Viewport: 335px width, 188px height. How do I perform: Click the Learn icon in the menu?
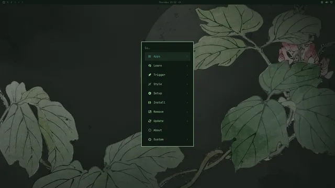coord(150,66)
